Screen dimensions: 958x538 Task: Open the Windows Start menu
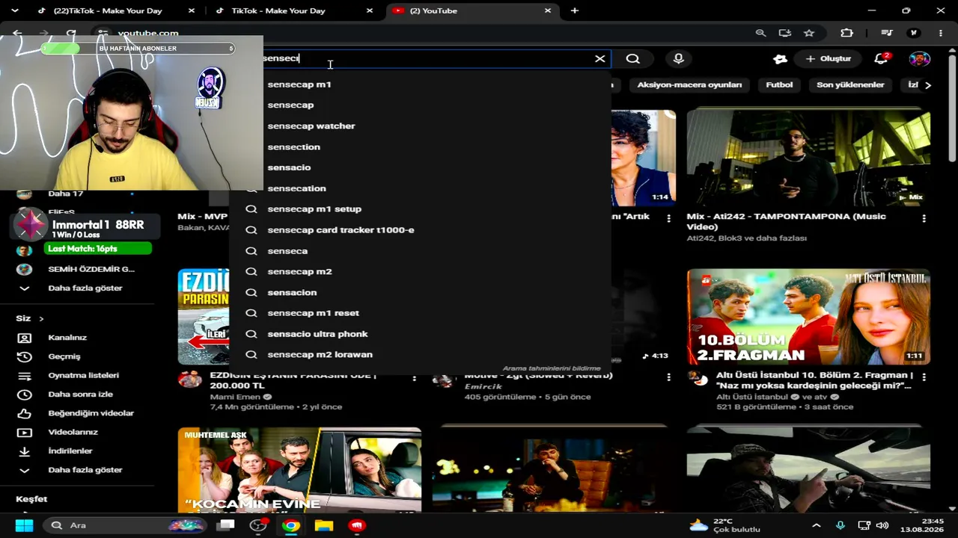pyautogui.click(x=24, y=525)
